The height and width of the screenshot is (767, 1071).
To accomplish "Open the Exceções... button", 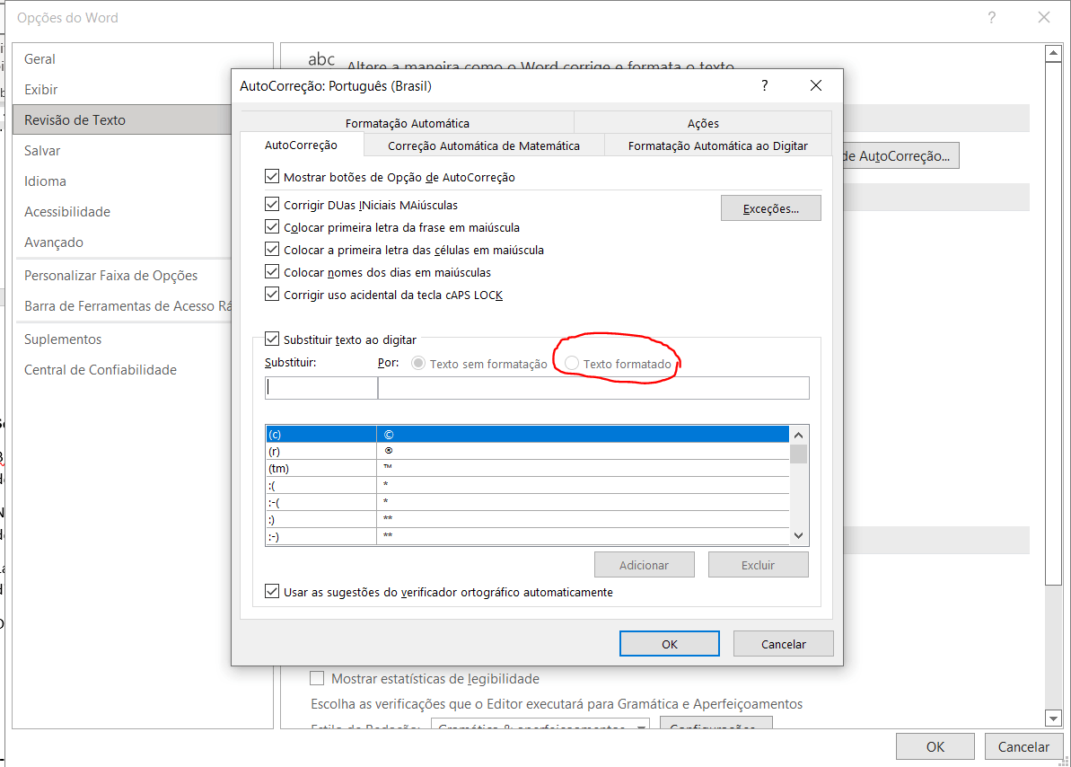I will 771,208.
